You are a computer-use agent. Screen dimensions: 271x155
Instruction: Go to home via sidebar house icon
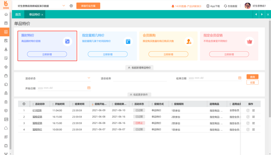pyautogui.click(x=6, y=14)
